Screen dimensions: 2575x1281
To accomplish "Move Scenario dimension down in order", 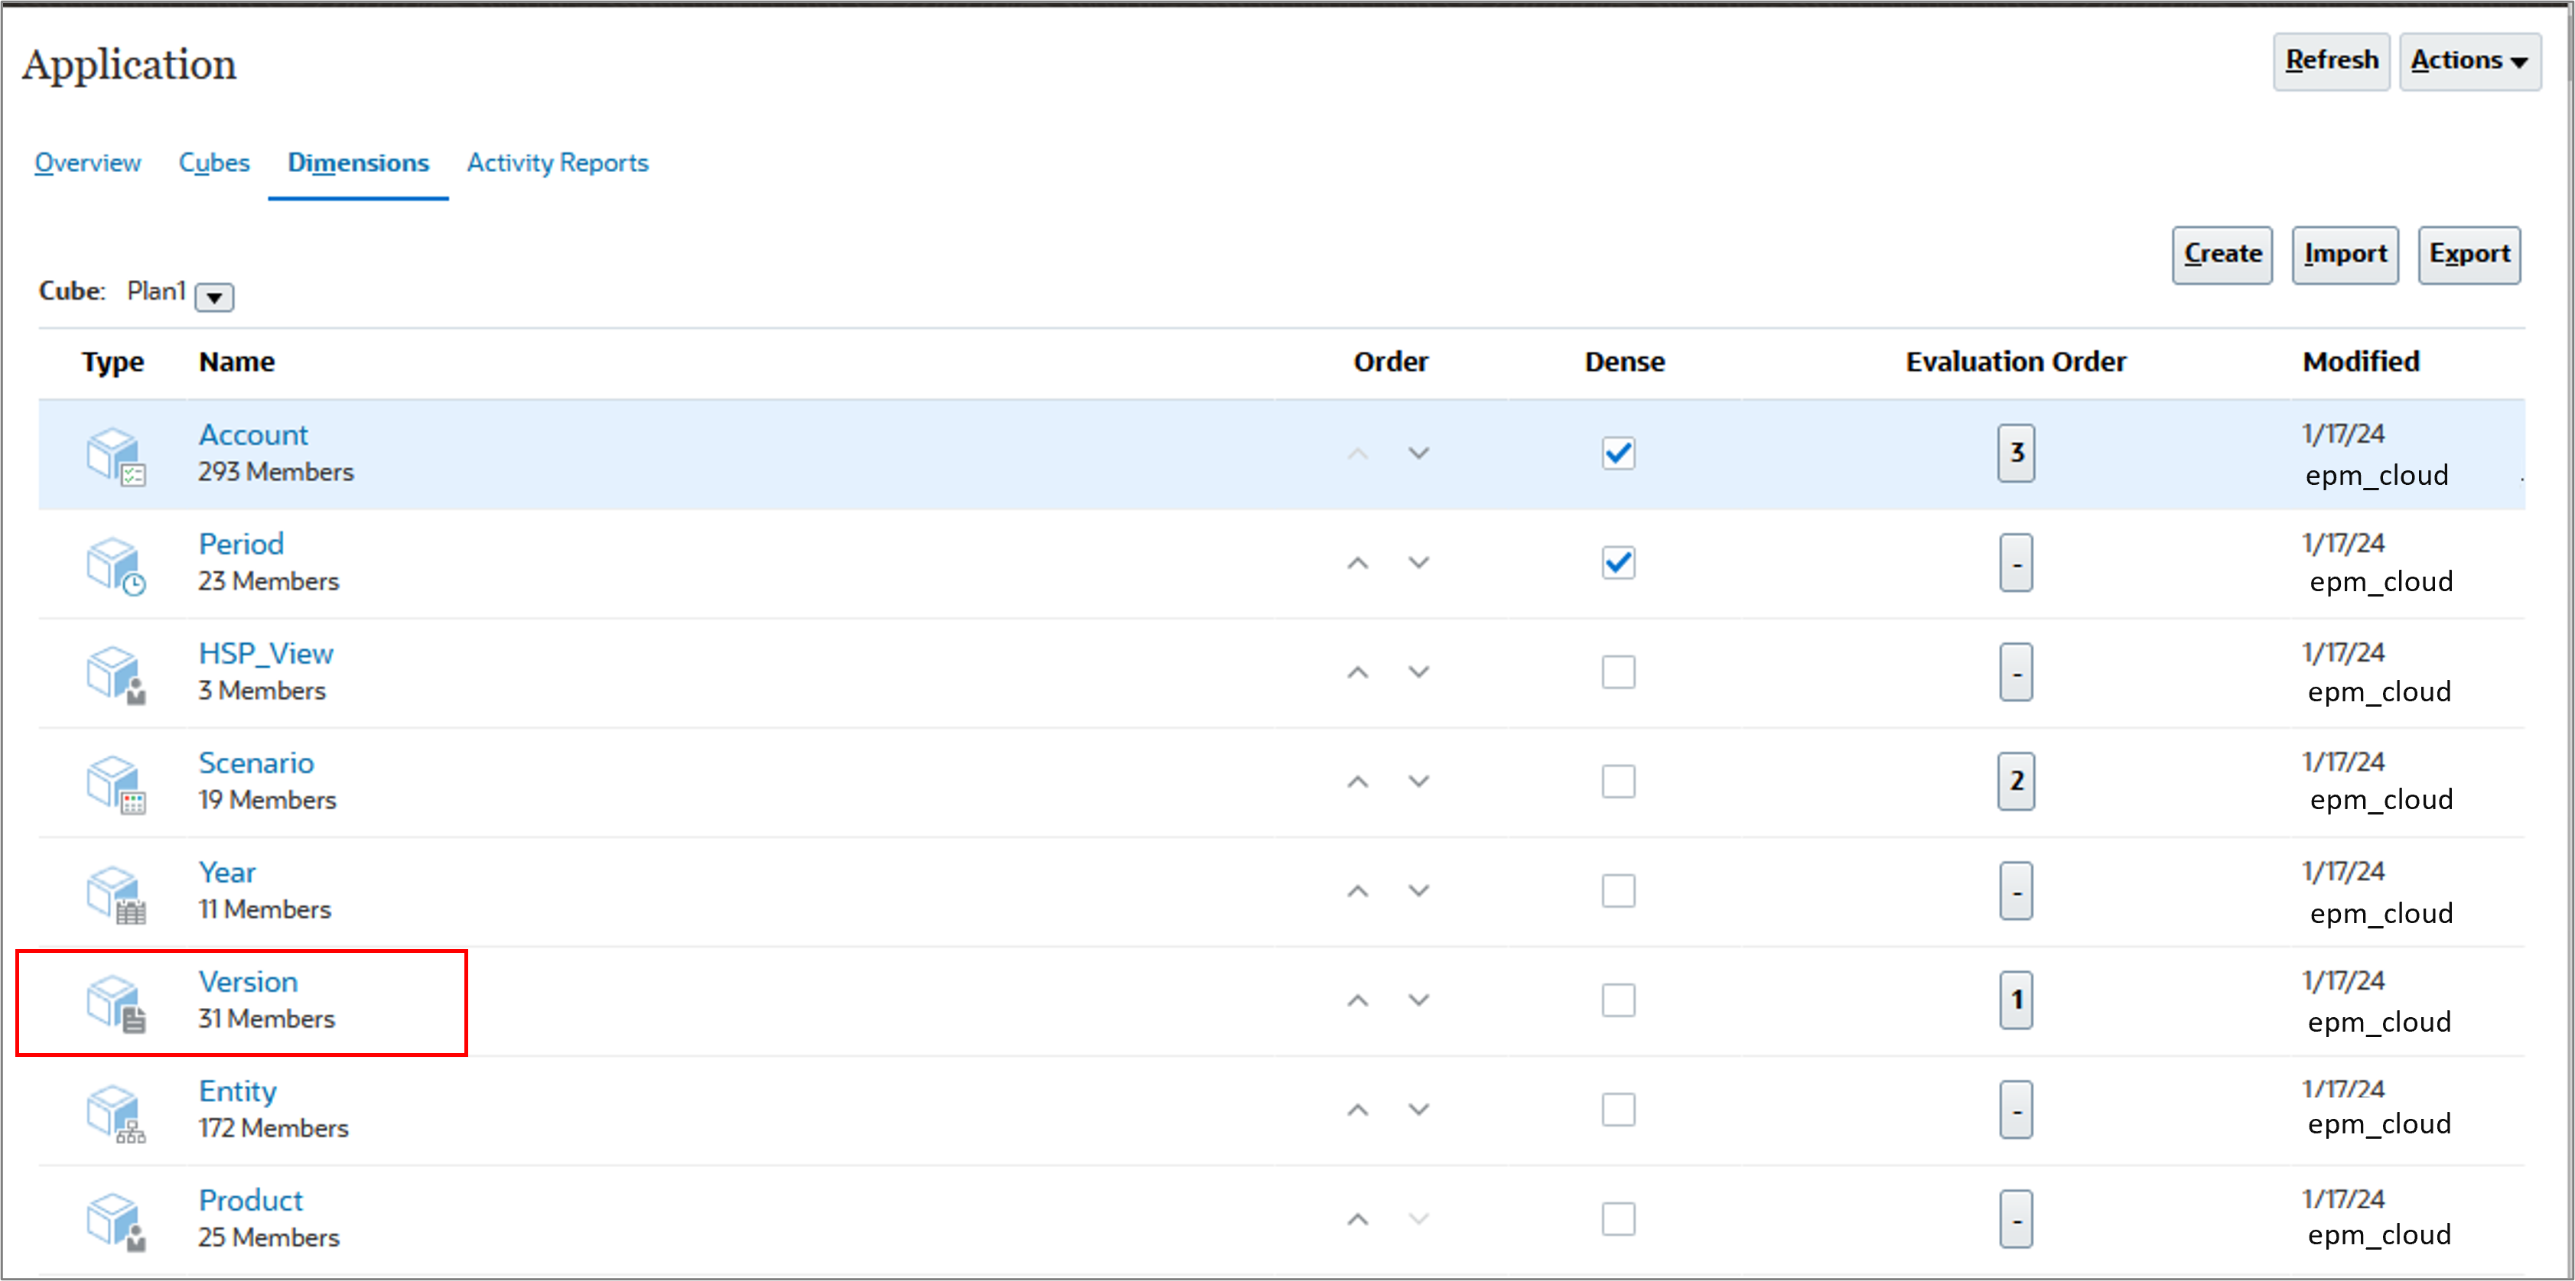I will [1418, 782].
